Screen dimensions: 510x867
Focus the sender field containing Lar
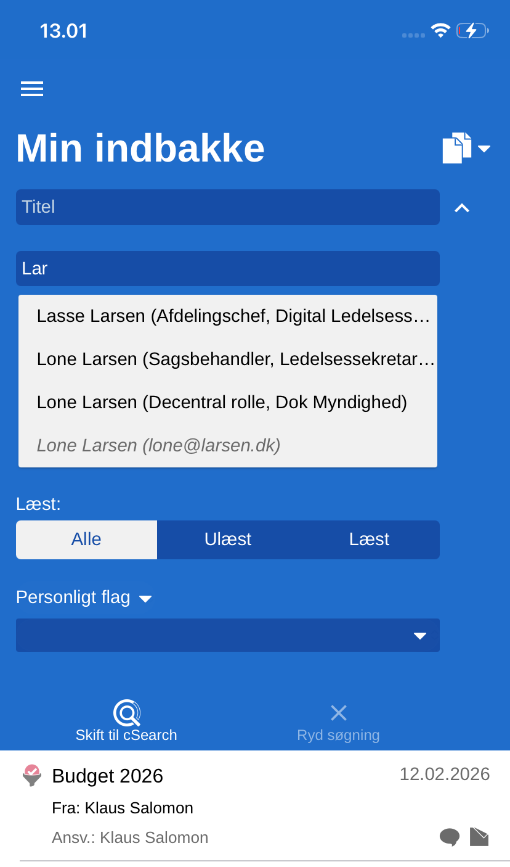[x=228, y=268]
